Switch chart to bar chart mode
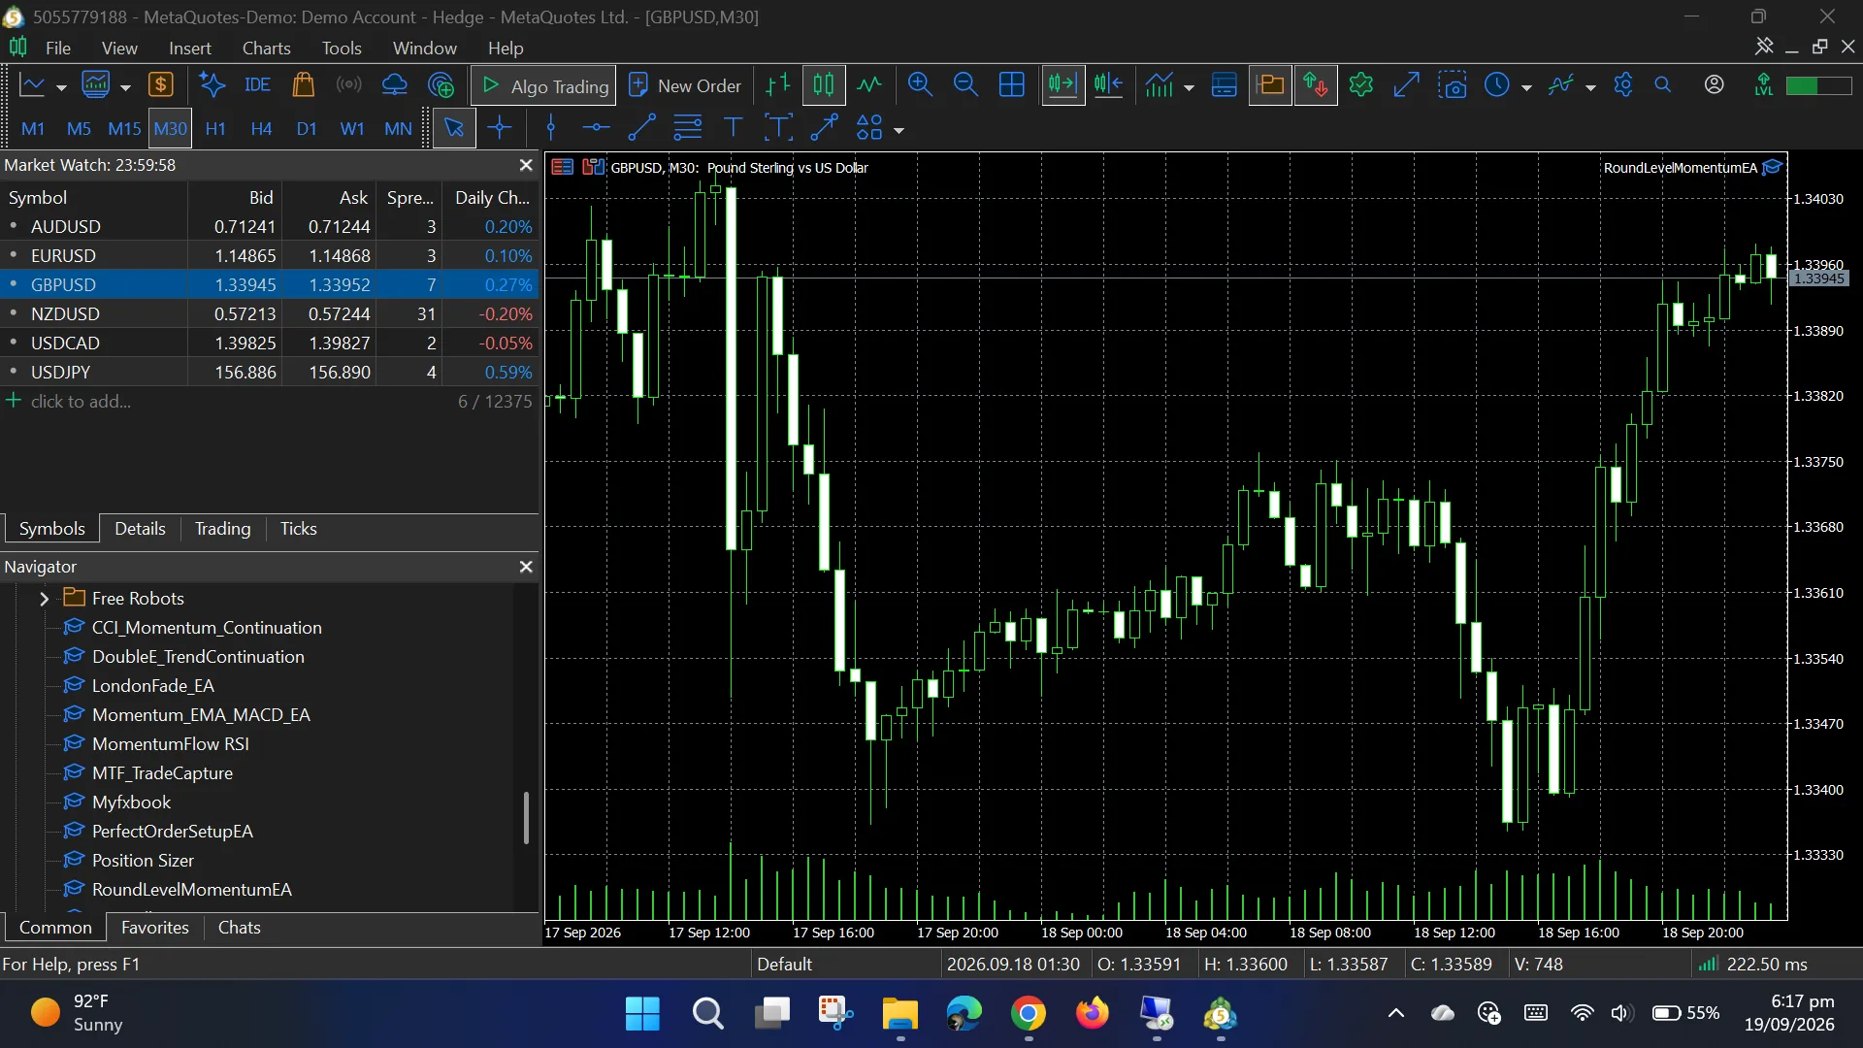This screenshot has height=1048, width=1863. click(x=778, y=85)
